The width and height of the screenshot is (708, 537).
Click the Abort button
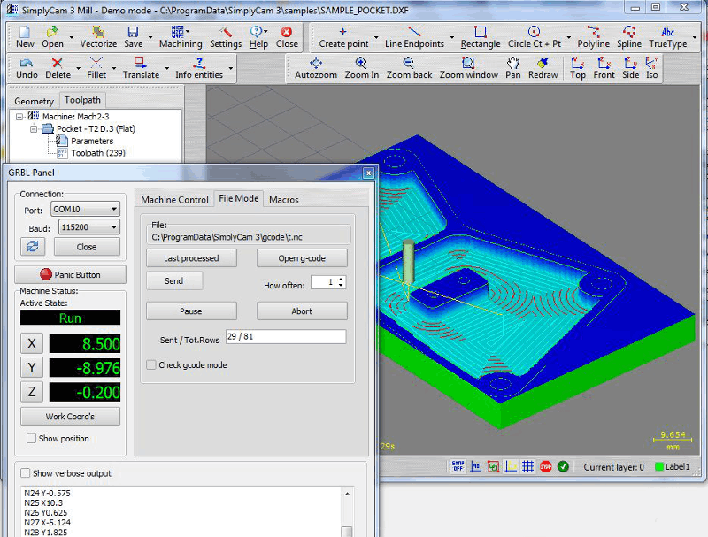(302, 311)
